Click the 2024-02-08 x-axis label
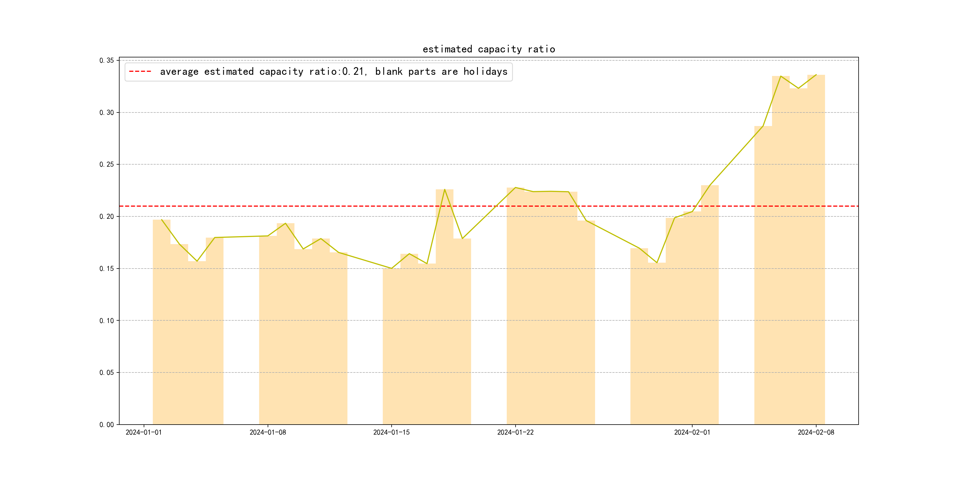 816,432
